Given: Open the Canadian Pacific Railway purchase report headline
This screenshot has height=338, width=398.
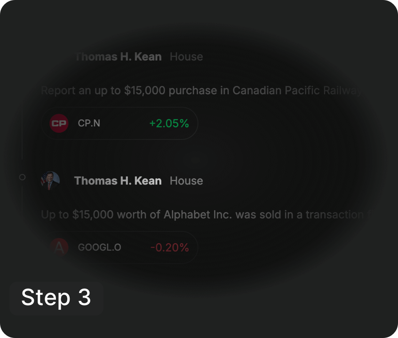Looking at the screenshot, I should [198, 90].
